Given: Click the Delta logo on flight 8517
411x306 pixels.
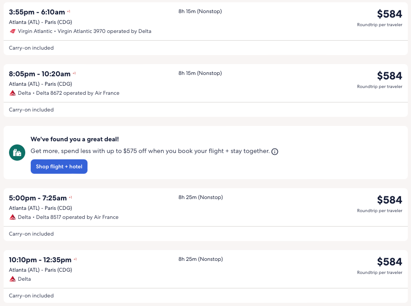Looking at the screenshot, I should [x=13, y=218].
